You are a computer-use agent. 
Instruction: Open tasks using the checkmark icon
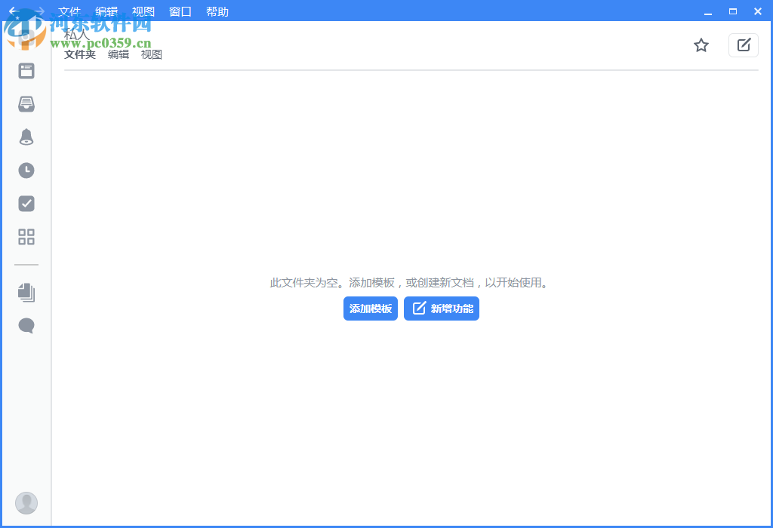26,203
